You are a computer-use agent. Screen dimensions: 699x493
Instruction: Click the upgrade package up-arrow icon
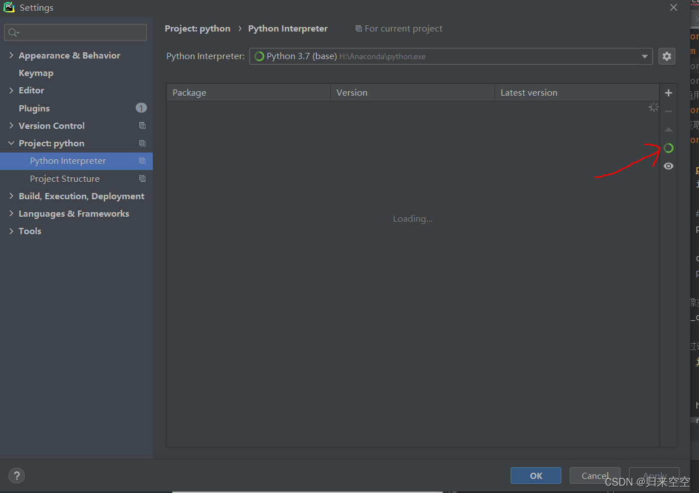click(x=669, y=130)
